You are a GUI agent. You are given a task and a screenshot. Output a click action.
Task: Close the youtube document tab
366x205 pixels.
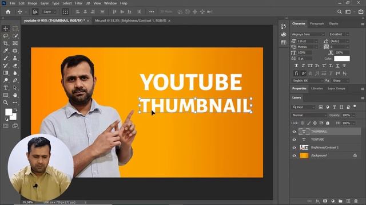point(87,21)
